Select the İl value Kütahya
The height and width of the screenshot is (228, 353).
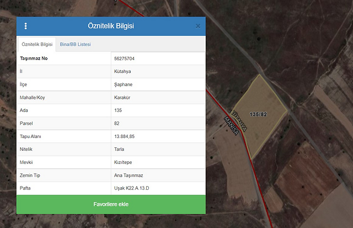coord(122,71)
